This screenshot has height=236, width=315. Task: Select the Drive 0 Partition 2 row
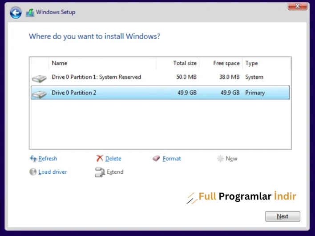click(160, 92)
